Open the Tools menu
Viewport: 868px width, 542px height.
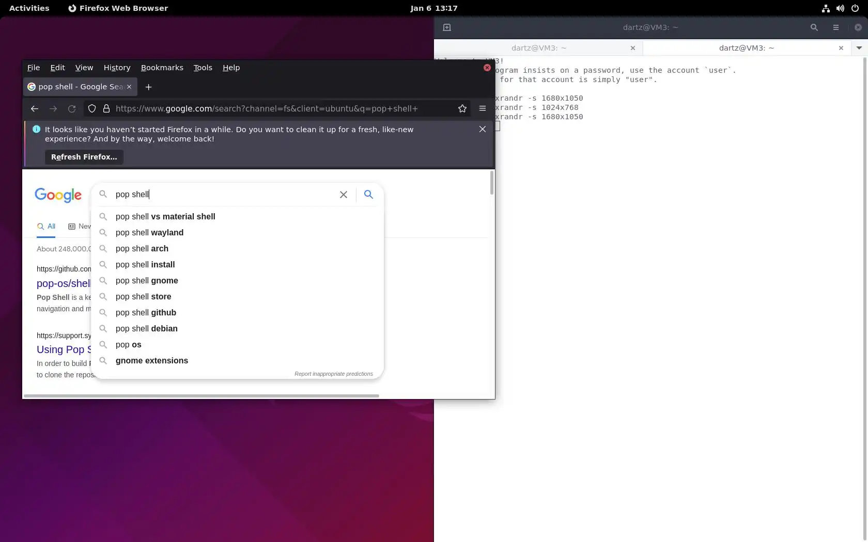click(x=203, y=68)
